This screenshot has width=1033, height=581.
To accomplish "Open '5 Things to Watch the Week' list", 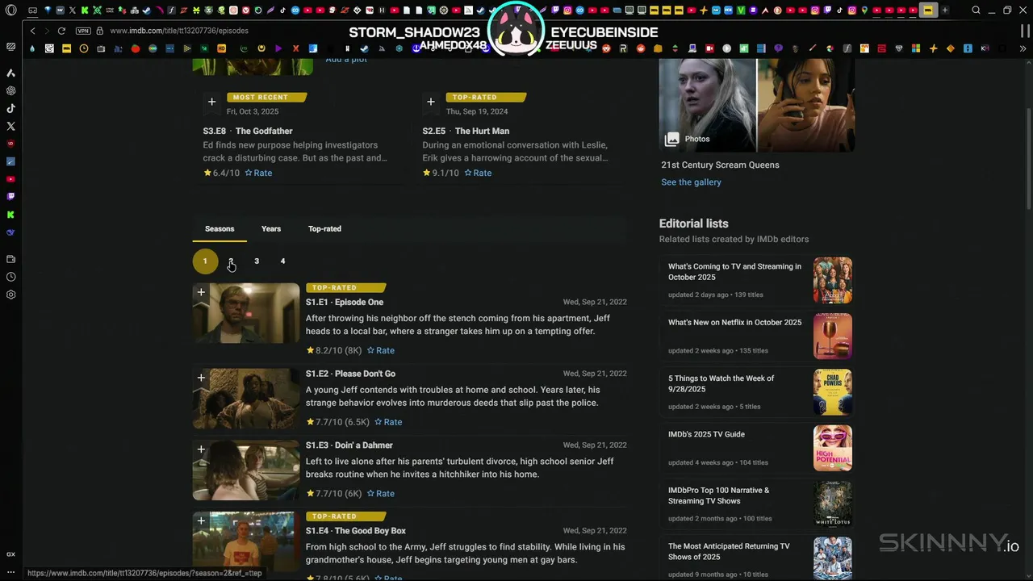I will click(x=721, y=384).
